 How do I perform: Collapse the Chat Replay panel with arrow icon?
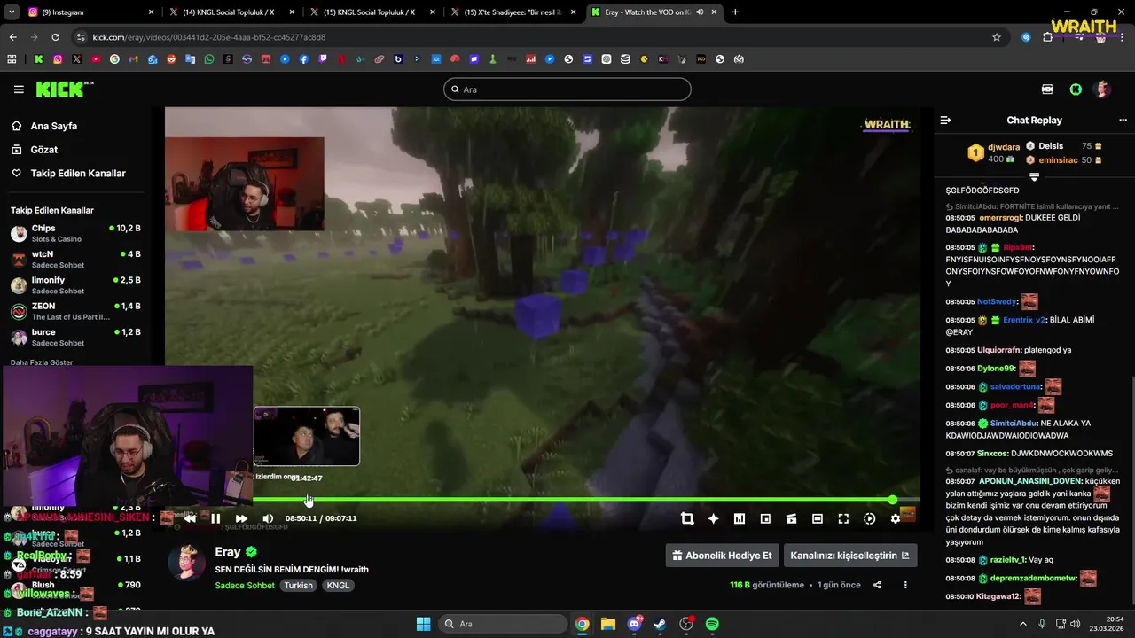pos(945,120)
